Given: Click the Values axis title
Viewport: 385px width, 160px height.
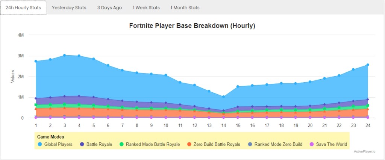Looking at the screenshot, I should click(12, 76).
